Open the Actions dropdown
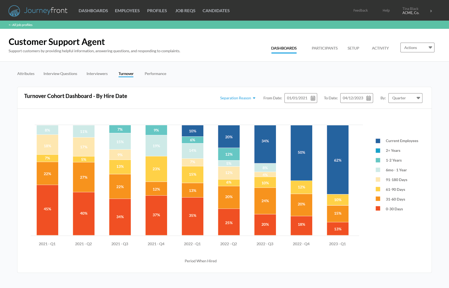Image resolution: width=449 pixels, height=288 pixels. pyautogui.click(x=417, y=48)
